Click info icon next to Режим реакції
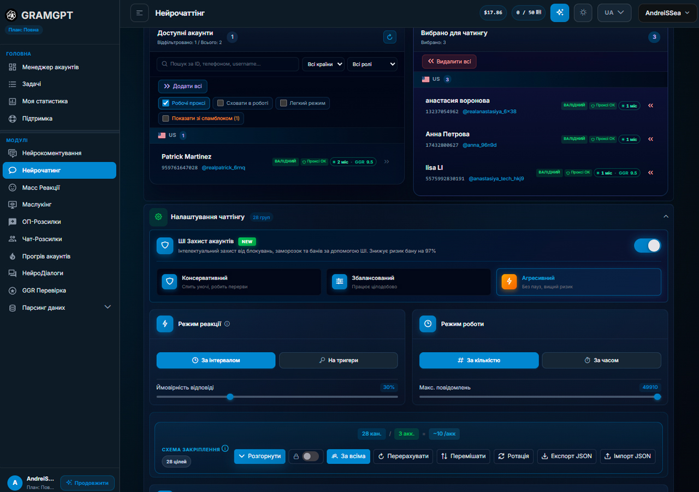This screenshot has height=492, width=699. pos(227,324)
